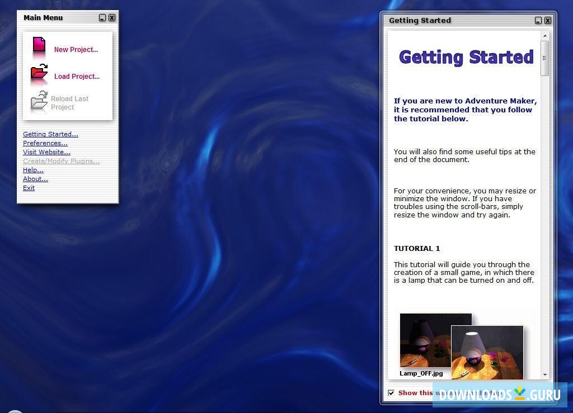Click the Lamp_OFF.jpg thumbnail image
Viewport: 573px width, 413px height.
pos(426,340)
